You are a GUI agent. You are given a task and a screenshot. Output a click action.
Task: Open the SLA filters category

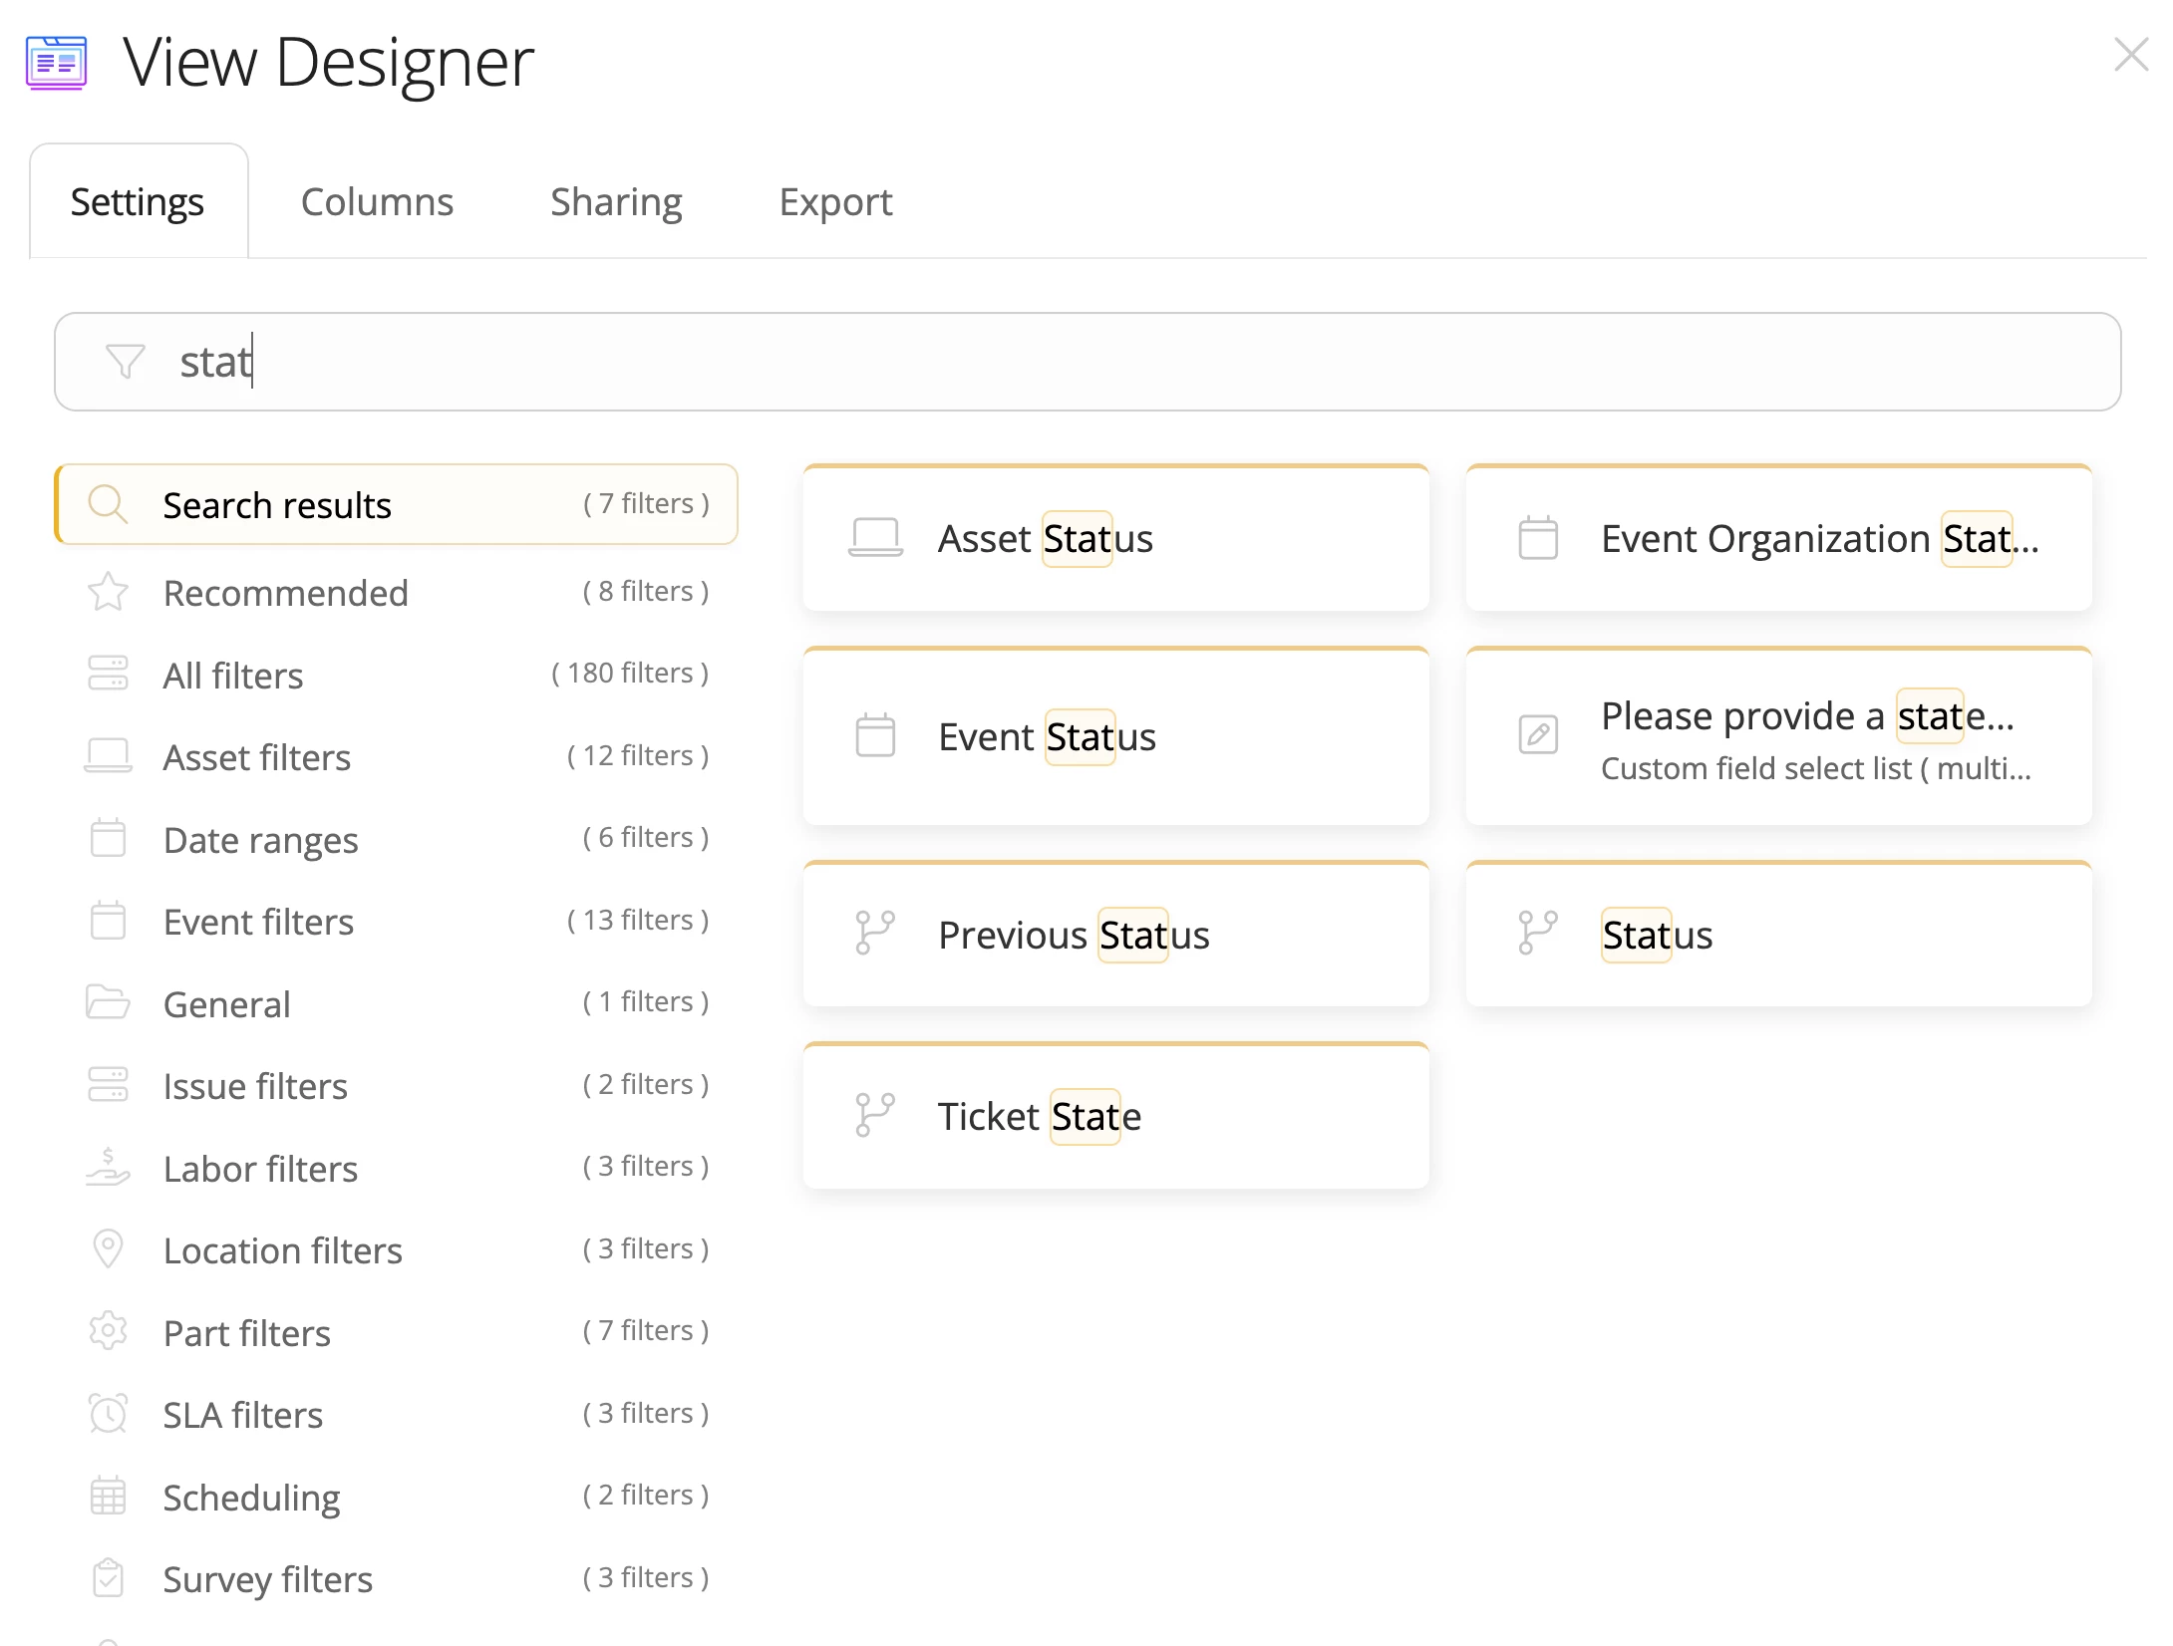(396, 1415)
